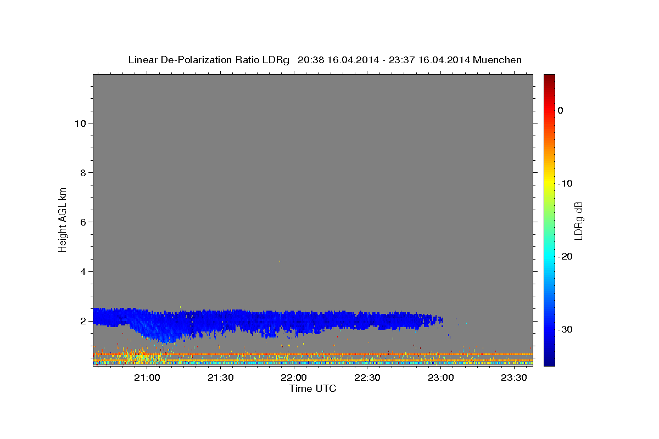Click the "Time UTC" axis label

pyautogui.click(x=312, y=389)
